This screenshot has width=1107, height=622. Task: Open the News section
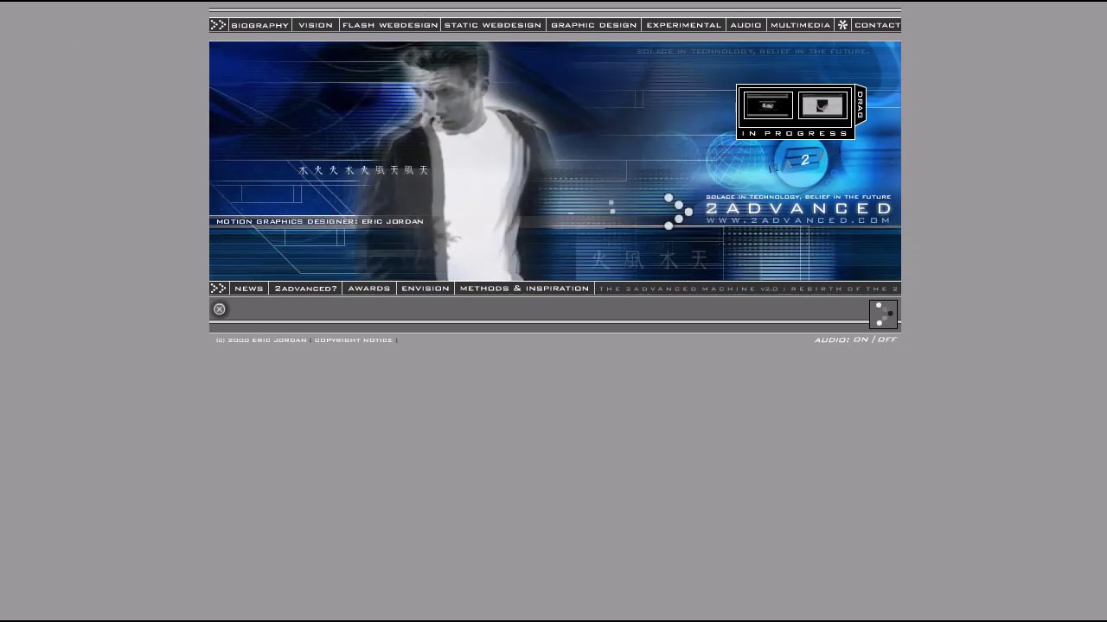(248, 289)
